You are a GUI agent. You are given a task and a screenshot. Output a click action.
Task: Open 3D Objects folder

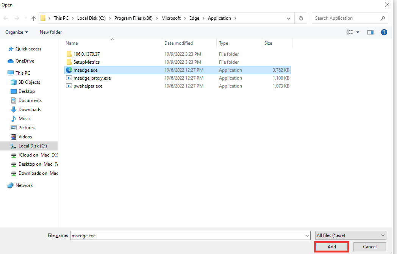click(x=29, y=82)
